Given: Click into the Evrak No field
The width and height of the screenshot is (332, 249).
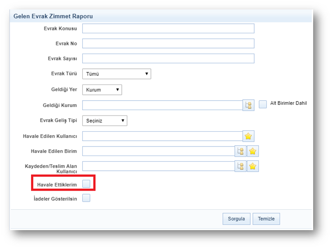Looking at the screenshot, I should 168,44.
